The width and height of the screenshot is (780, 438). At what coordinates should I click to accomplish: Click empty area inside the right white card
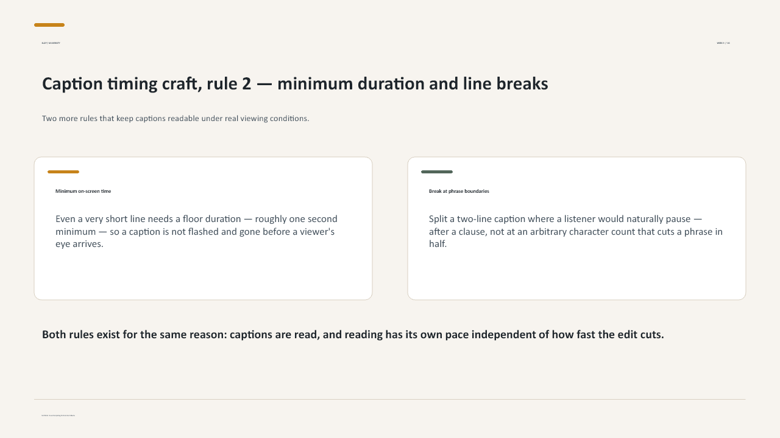576,275
